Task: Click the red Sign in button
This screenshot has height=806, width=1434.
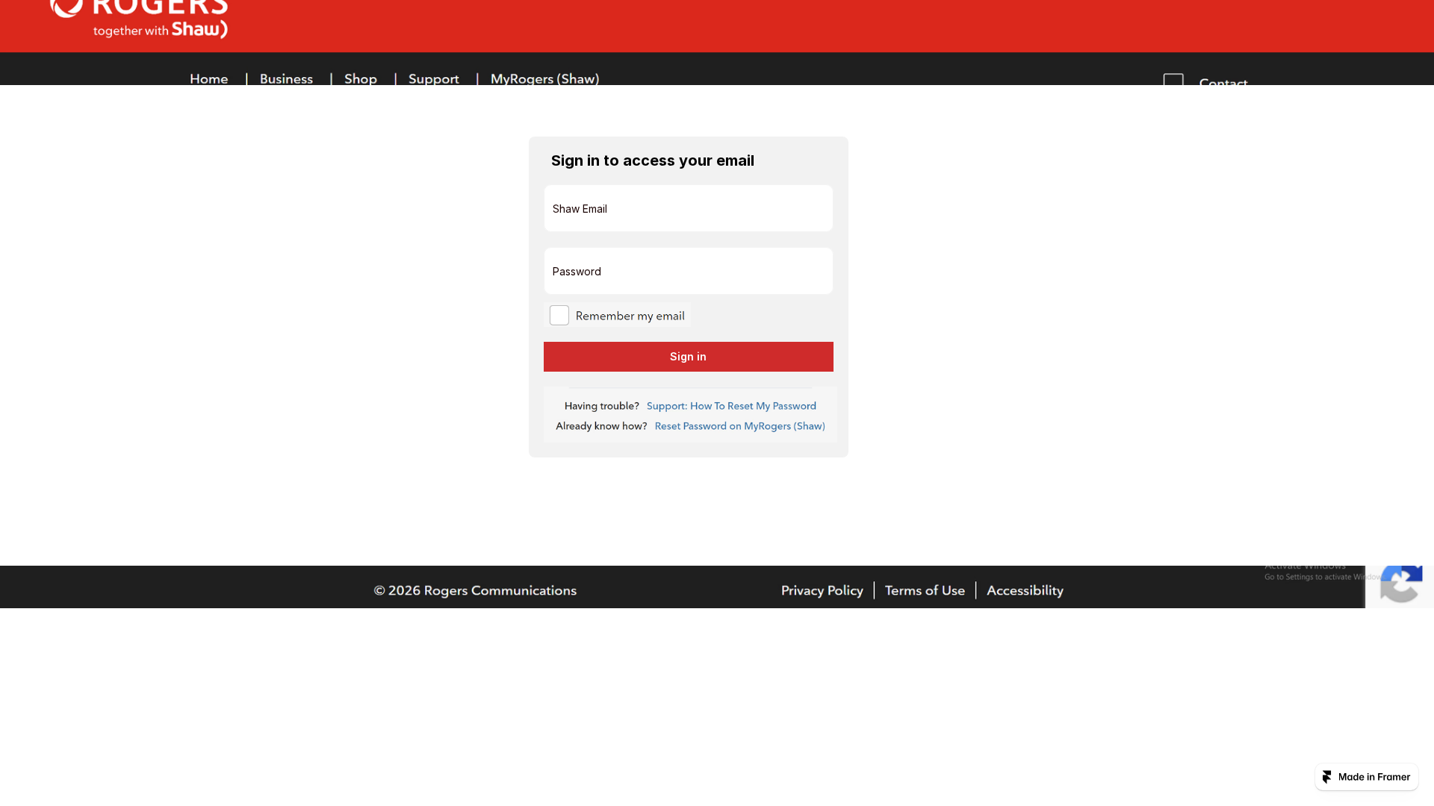Action: 689,357
